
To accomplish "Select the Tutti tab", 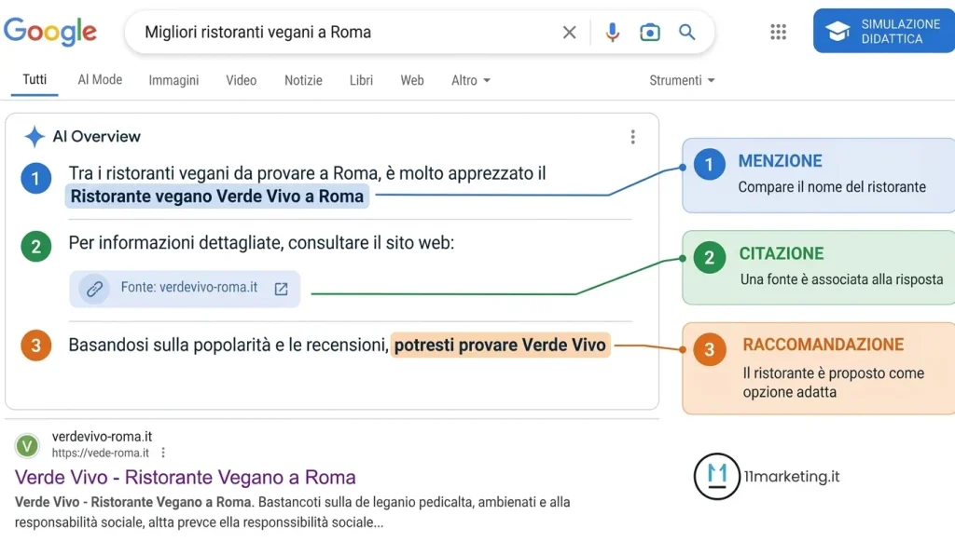I will point(35,80).
